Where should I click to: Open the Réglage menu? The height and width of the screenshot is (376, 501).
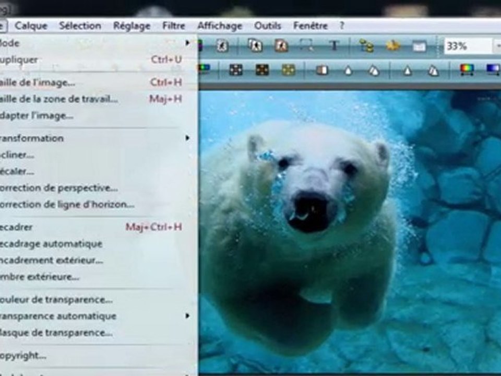(132, 26)
